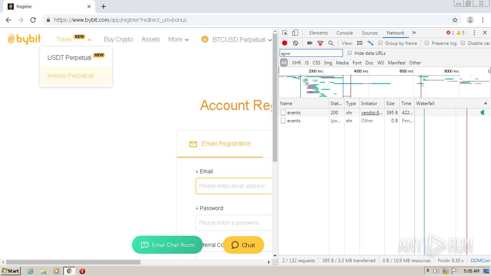The width and height of the screenshot is (491, 276).
Task: Open the Email Registration tab
Action: coord(220,144)
